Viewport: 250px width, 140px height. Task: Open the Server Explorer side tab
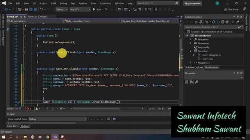3,38
